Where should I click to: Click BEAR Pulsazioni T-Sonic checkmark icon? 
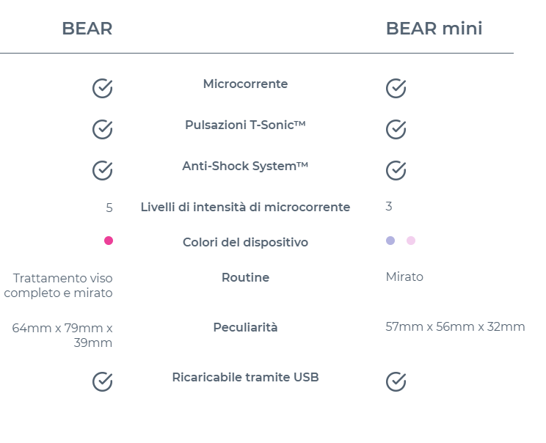coord(103,130)
